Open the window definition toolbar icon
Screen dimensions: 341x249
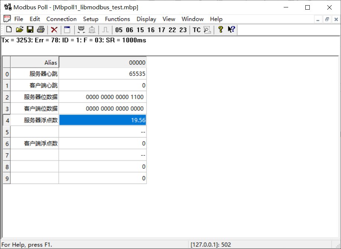pos(67,30)
